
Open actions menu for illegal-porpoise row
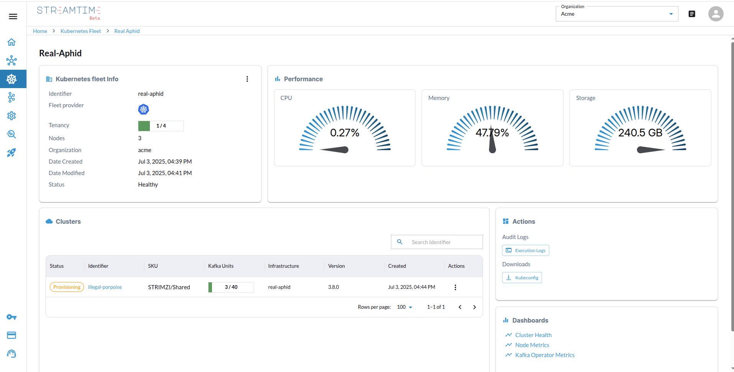[455, 287]
